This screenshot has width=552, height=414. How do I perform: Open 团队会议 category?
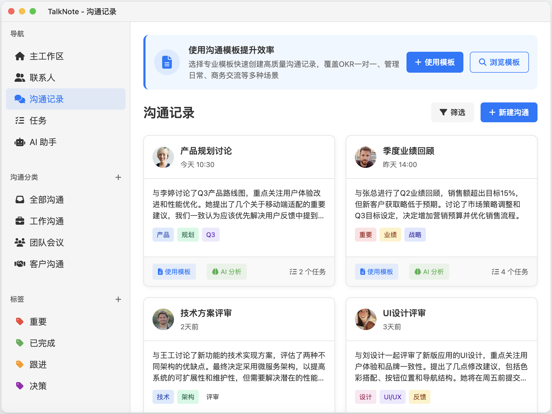46,243
